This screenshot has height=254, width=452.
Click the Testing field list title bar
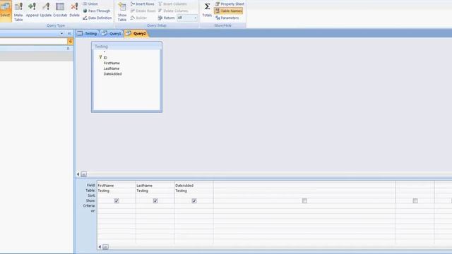point(127,46)
